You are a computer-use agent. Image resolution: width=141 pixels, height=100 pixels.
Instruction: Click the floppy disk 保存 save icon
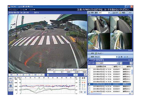(89, 53)
